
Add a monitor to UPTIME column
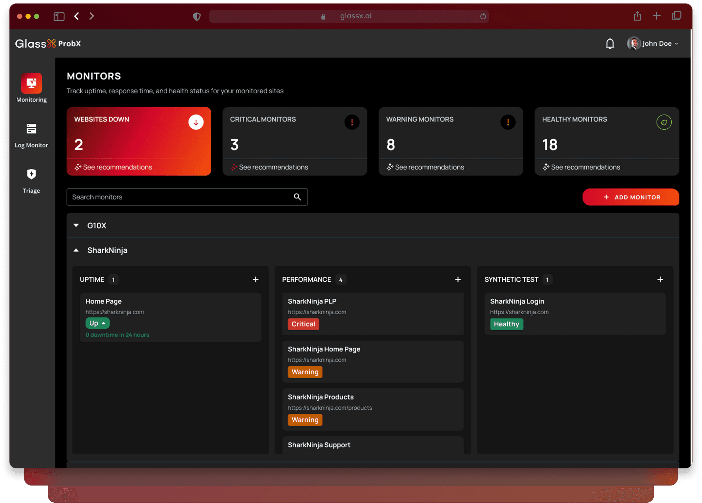pos(255,279)
